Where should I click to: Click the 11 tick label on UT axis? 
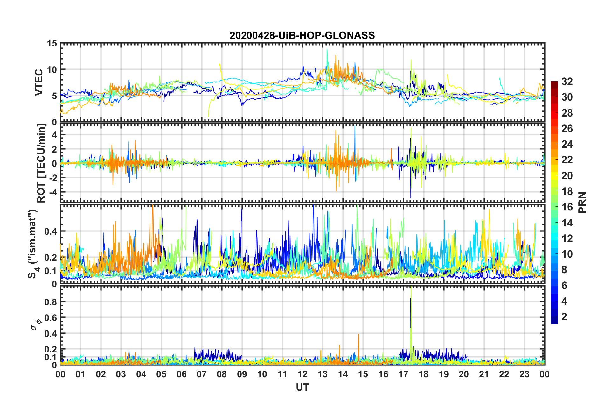(282, 374)
